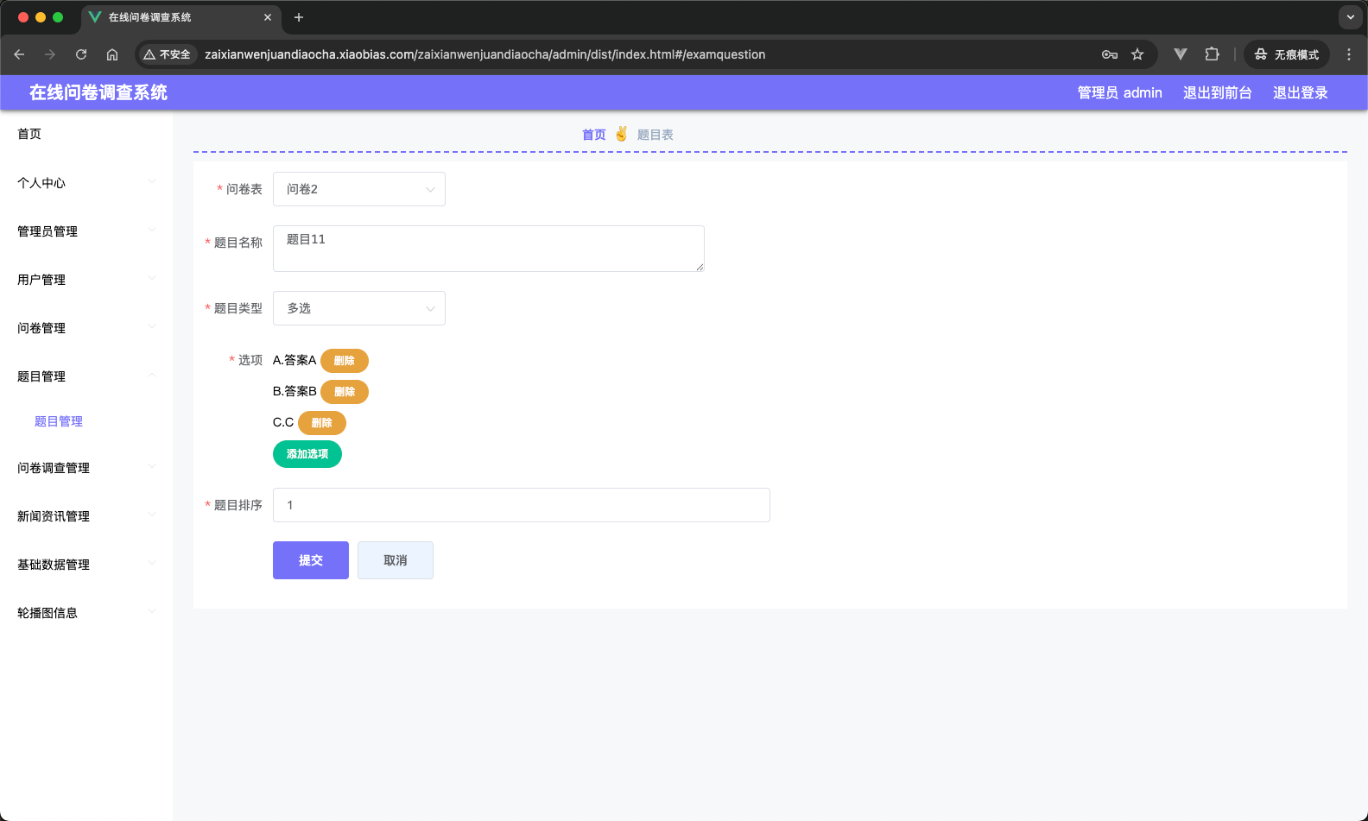This screenshot has height=821, width=1368.
Task: Submit the form with 提交
Action: [311, 560]
